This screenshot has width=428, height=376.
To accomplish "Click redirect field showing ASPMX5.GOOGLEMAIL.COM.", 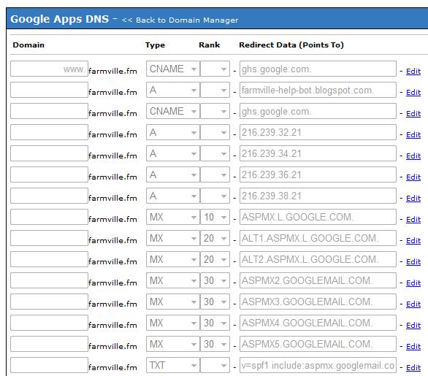I will pyautogui.click(x=318, y=344).
